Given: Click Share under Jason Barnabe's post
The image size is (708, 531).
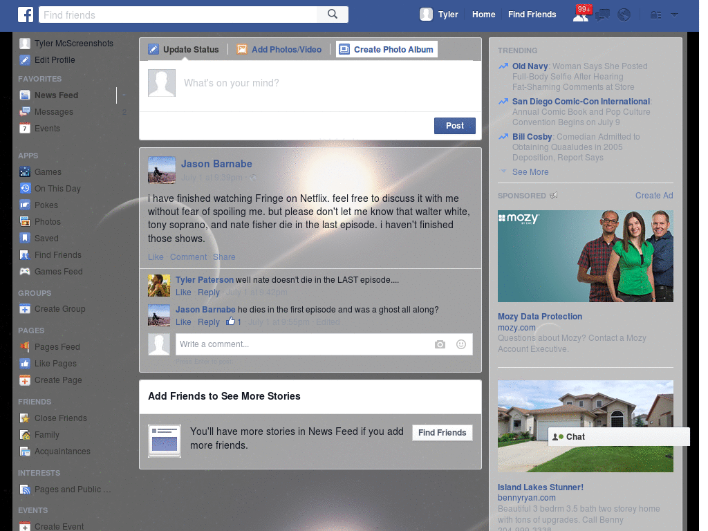Looking at the screenshot, I should [x=224, y=257].
